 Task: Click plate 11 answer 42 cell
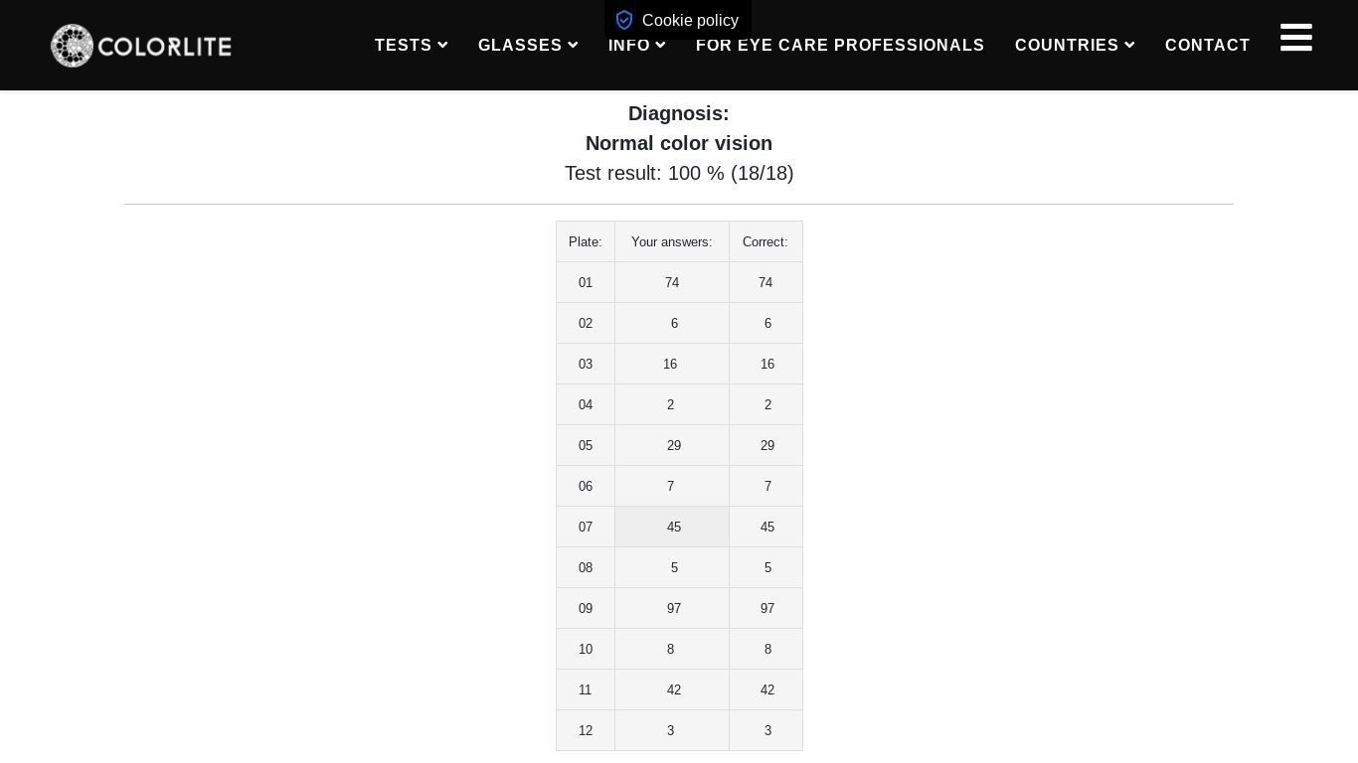673,690
